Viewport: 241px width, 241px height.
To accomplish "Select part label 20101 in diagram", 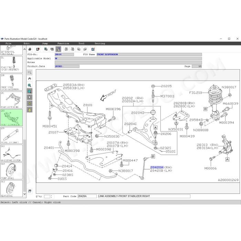I will pos(88,105).
